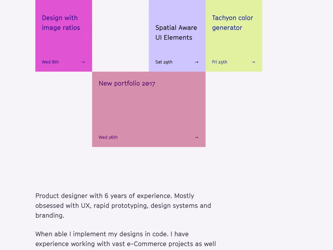Click arrow icon on Spatial Aware UI Elements card
Image resolution: width=333 pixels, height=250 pixels.
point(196,62)
